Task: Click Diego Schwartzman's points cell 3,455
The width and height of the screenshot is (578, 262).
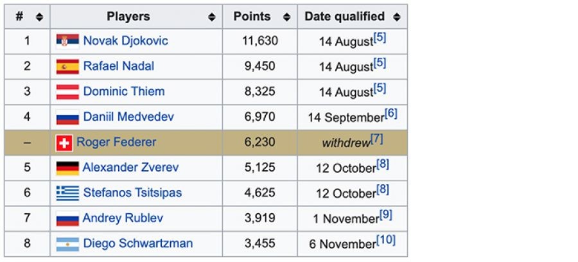Action: point(260,244)
